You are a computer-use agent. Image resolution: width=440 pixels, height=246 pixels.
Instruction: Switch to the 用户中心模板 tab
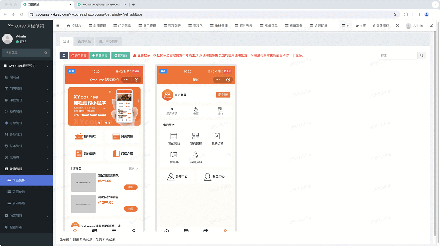[109, 41]
